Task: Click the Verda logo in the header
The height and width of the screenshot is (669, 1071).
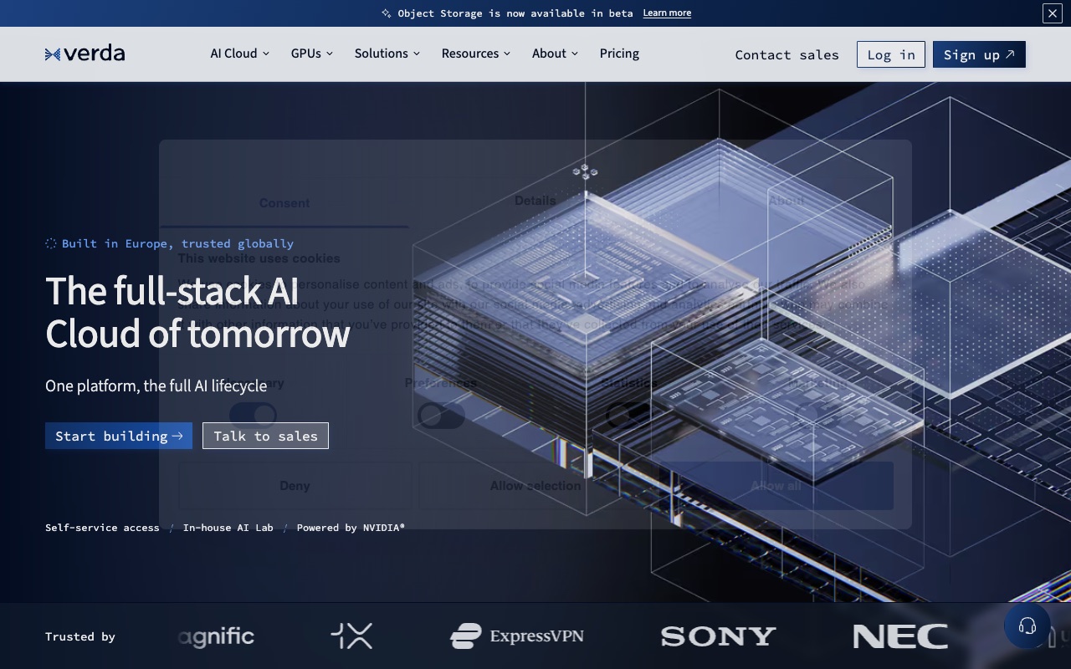Action: [x=85, y=54]
